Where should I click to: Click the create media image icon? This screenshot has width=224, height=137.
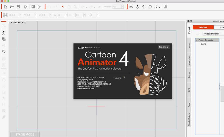point(4,39)
